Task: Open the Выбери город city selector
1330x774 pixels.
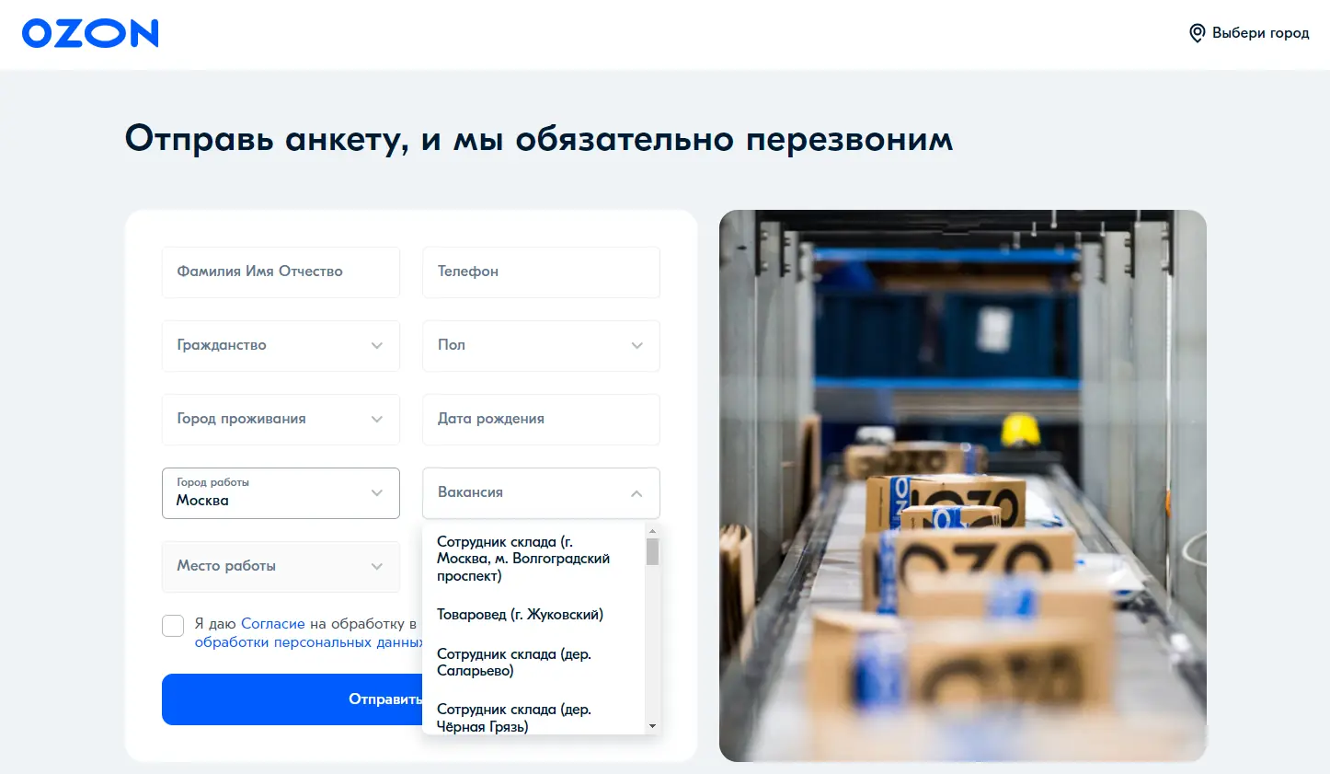Action: (x=1249, y=33)
